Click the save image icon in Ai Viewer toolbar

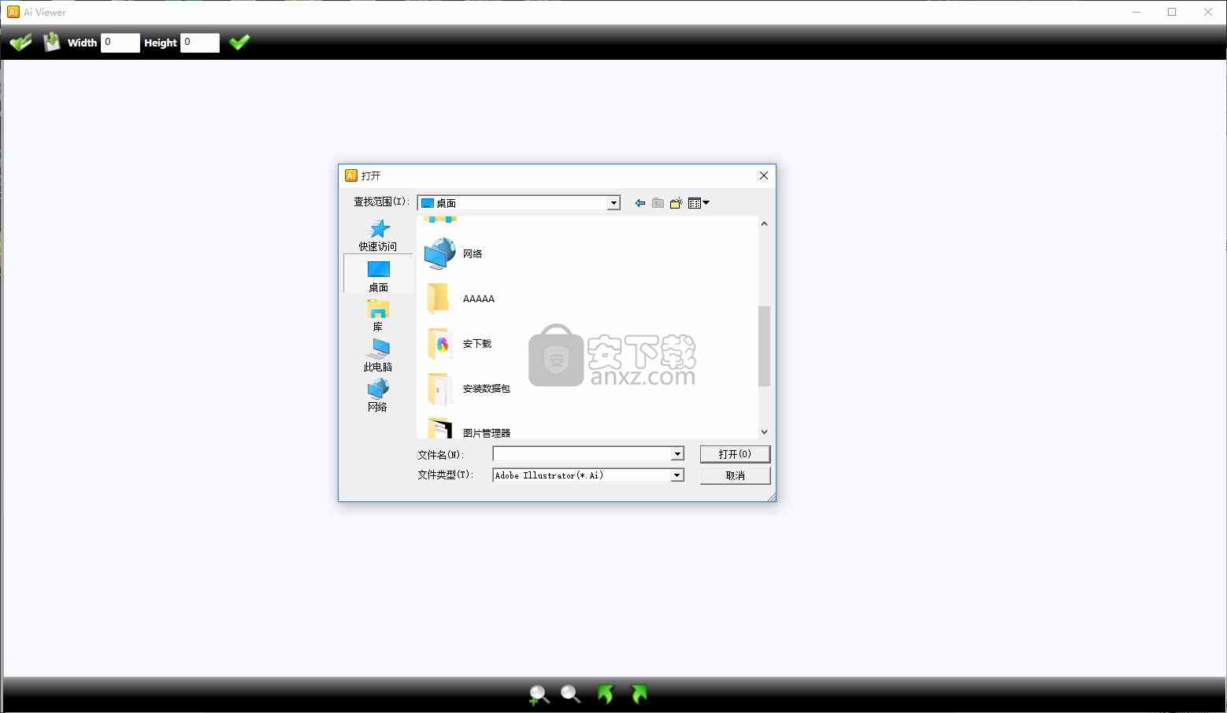pos(51,42)
